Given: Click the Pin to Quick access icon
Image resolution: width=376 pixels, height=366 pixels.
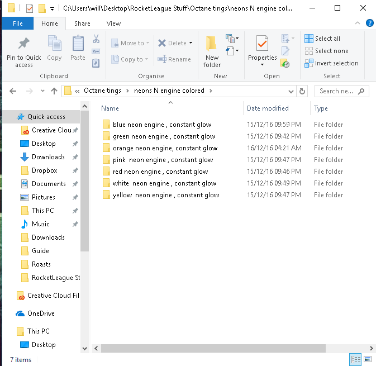Looking at the screenshot, I should [23, 44].
